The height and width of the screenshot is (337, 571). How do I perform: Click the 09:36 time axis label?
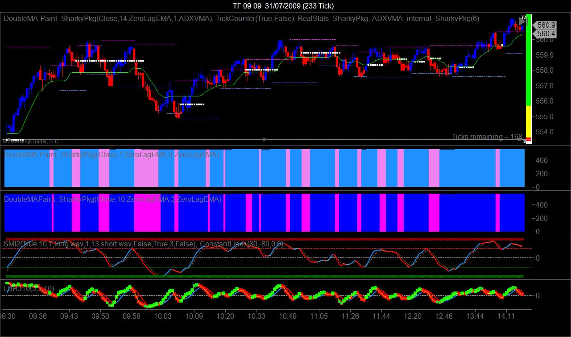tap(37, 316)
